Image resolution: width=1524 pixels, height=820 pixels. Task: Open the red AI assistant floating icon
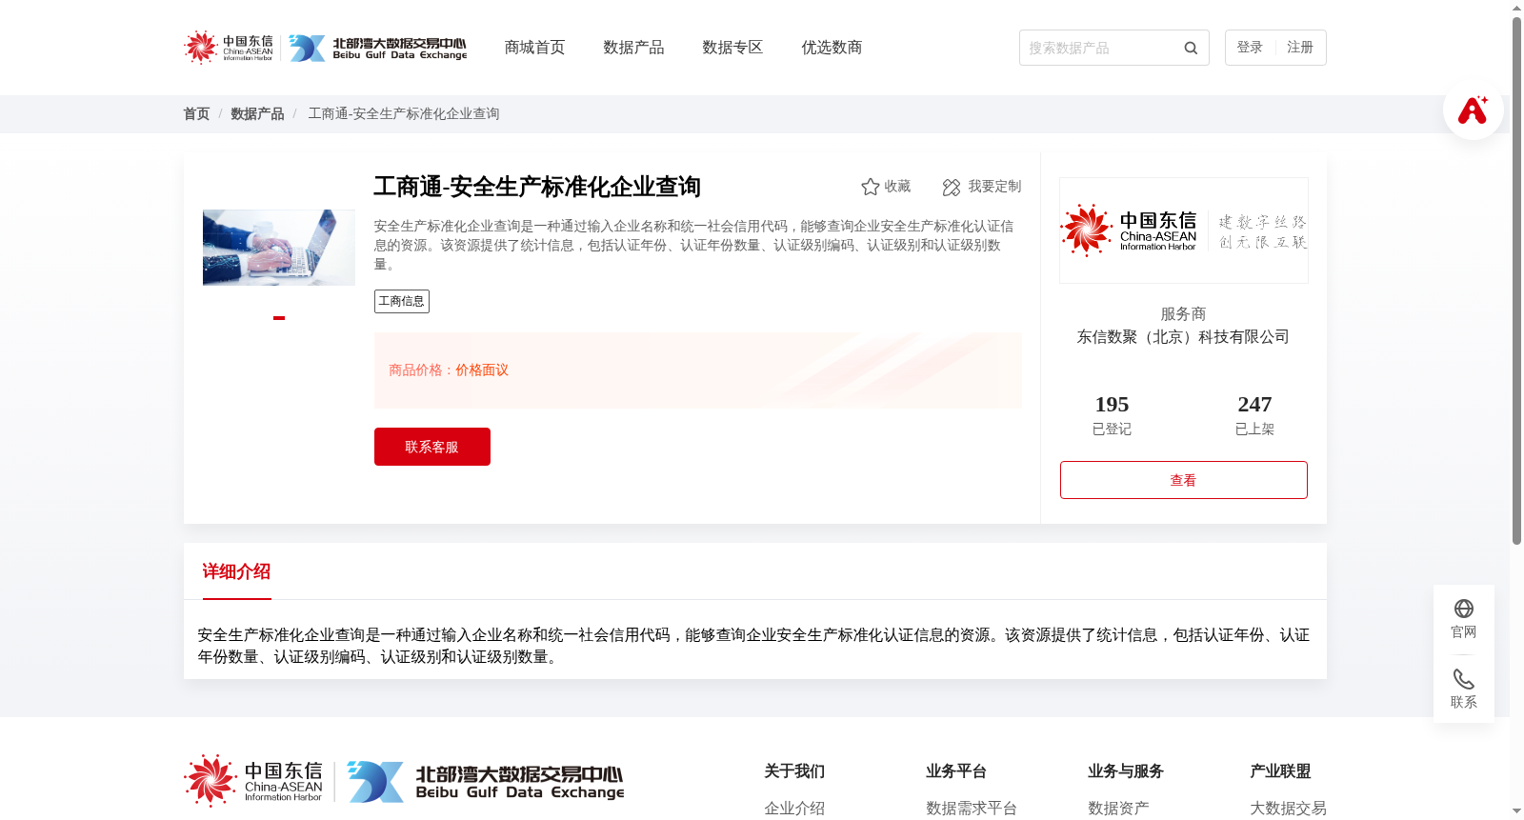click(1473, 110)
